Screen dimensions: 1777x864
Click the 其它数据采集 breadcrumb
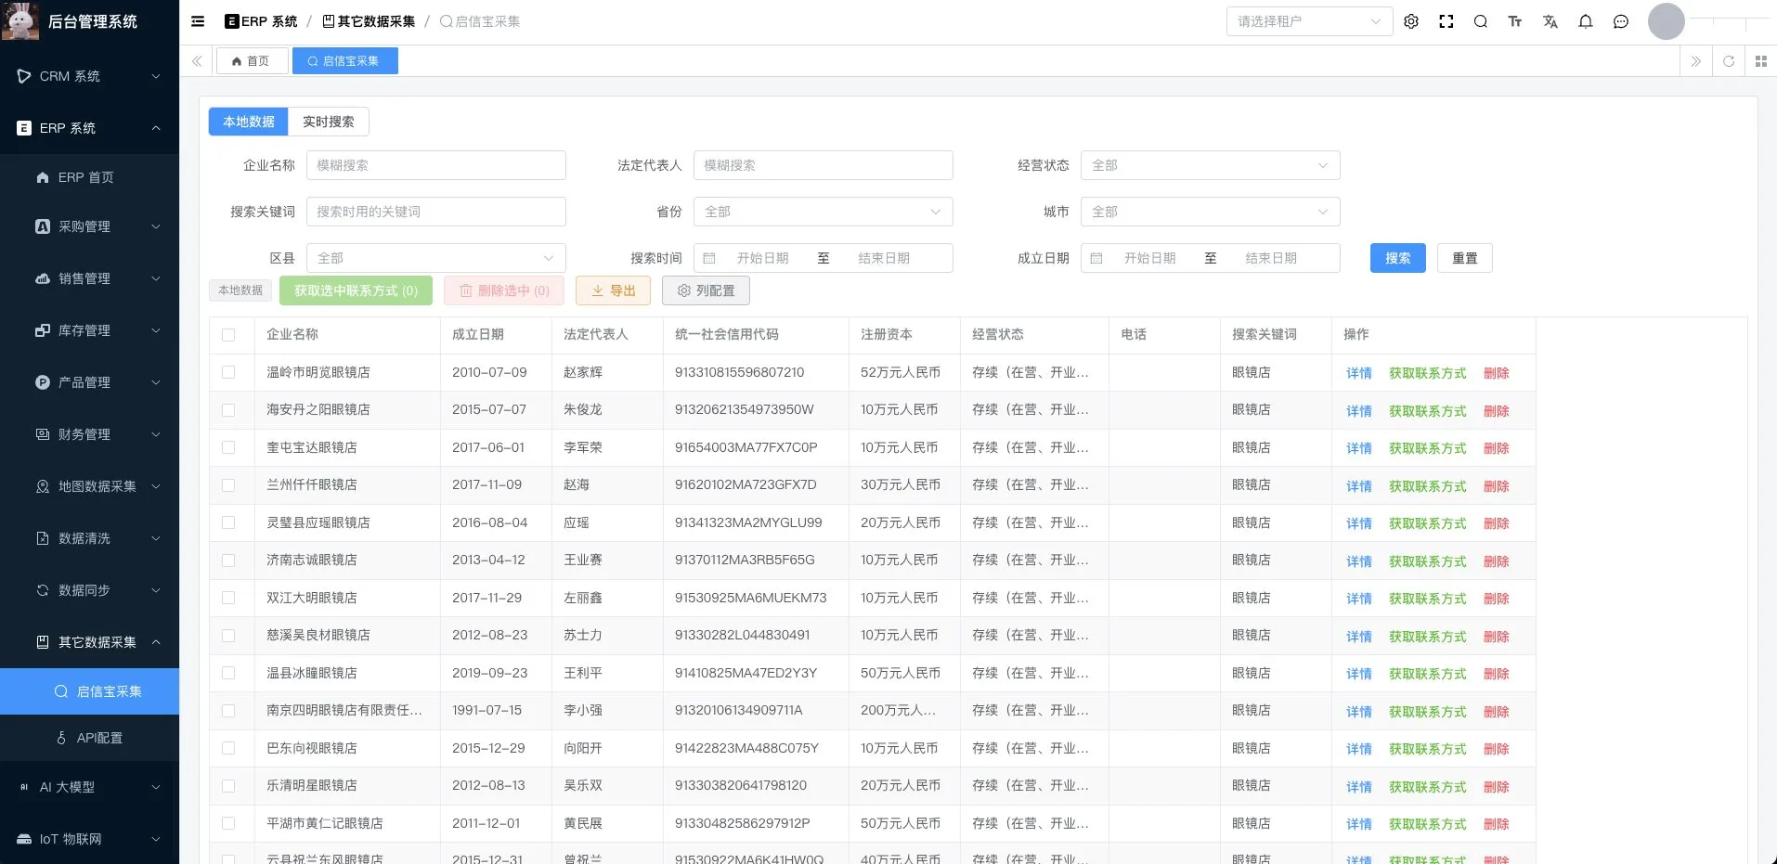click(369, 21)
